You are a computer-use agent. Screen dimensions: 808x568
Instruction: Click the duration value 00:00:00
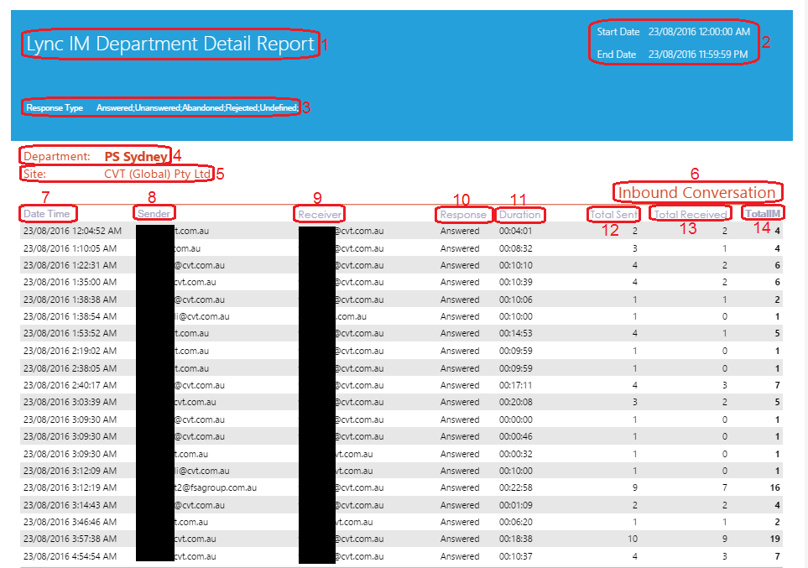515,419
